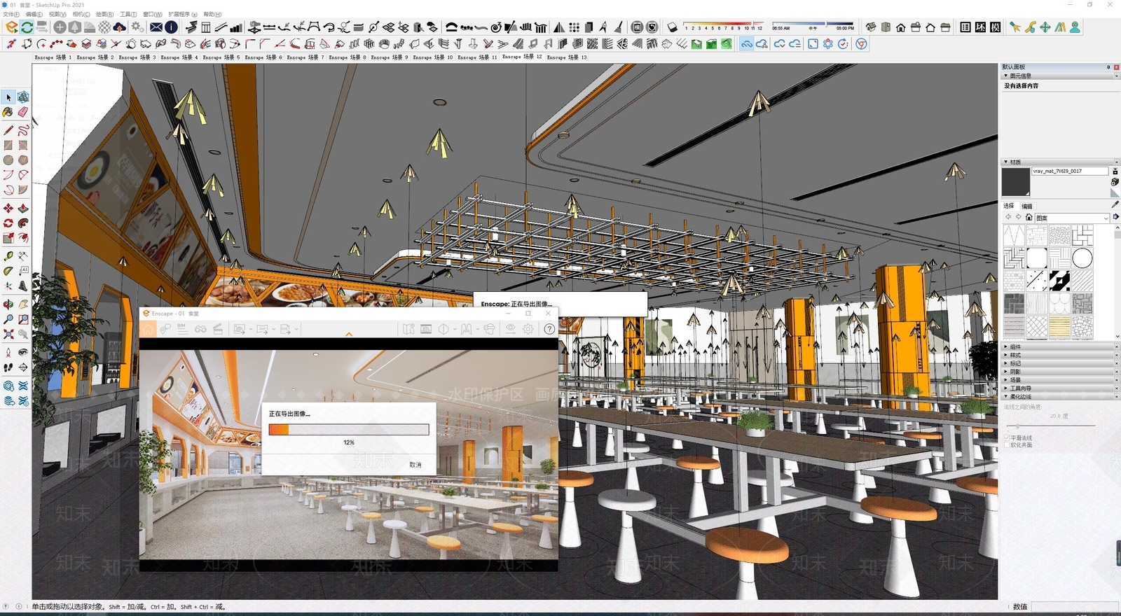Choose the pink Eraser tool

click(x=23, y=112)
